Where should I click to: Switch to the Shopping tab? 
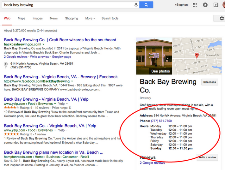(72, 18)
